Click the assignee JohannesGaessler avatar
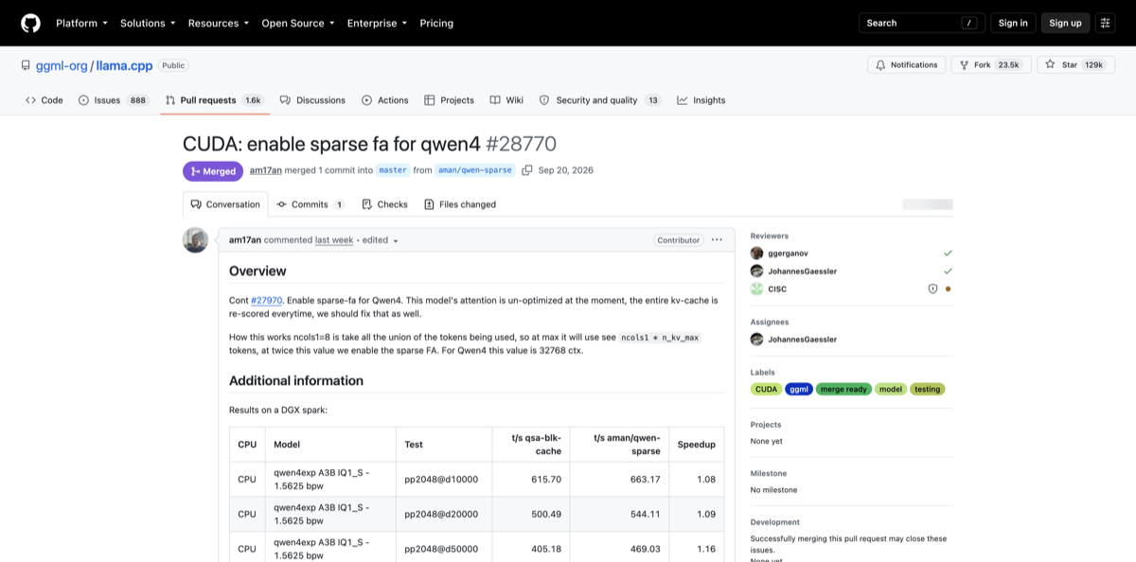1136x562 pixels. [x=756, y=340]
